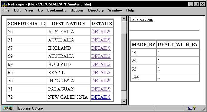The height and width of the screenshot is (112, 207).
Task: Click the AUSTRALIA cell in row 59
Action: (68, 56)
